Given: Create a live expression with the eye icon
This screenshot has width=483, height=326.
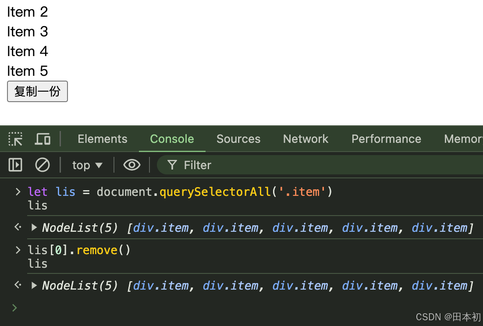Looking at the screenshot, I should pyautogui.click(x=132, y=165).
